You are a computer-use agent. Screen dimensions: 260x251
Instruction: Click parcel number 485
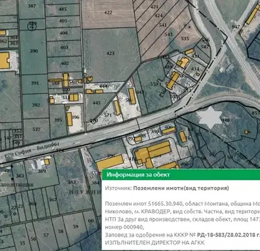(63, 9)
